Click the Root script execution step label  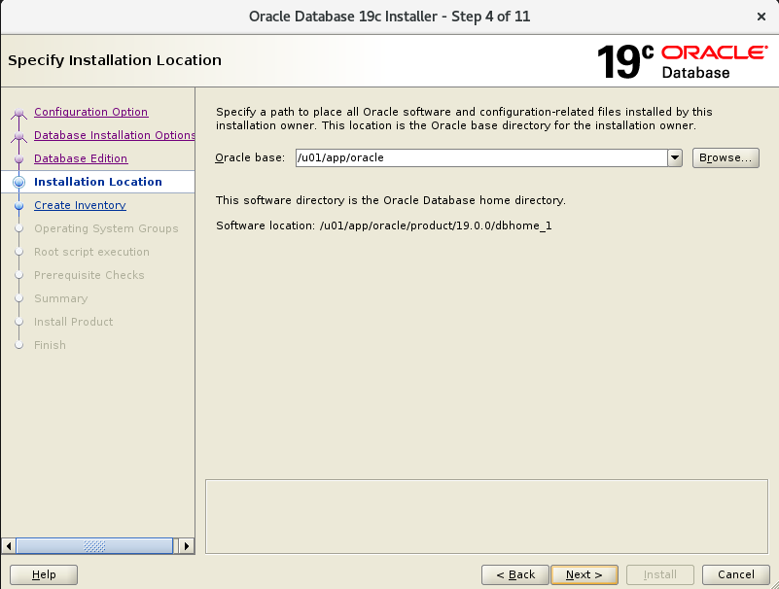pyautogui.click(x=91, y=252)
